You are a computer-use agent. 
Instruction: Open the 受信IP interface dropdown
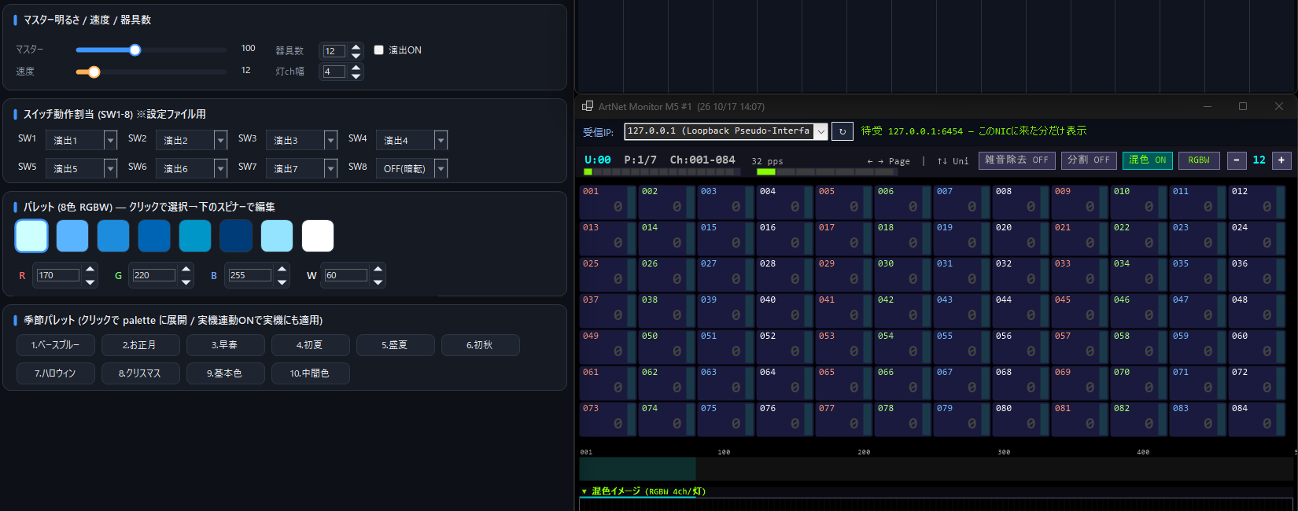point(726,131)
